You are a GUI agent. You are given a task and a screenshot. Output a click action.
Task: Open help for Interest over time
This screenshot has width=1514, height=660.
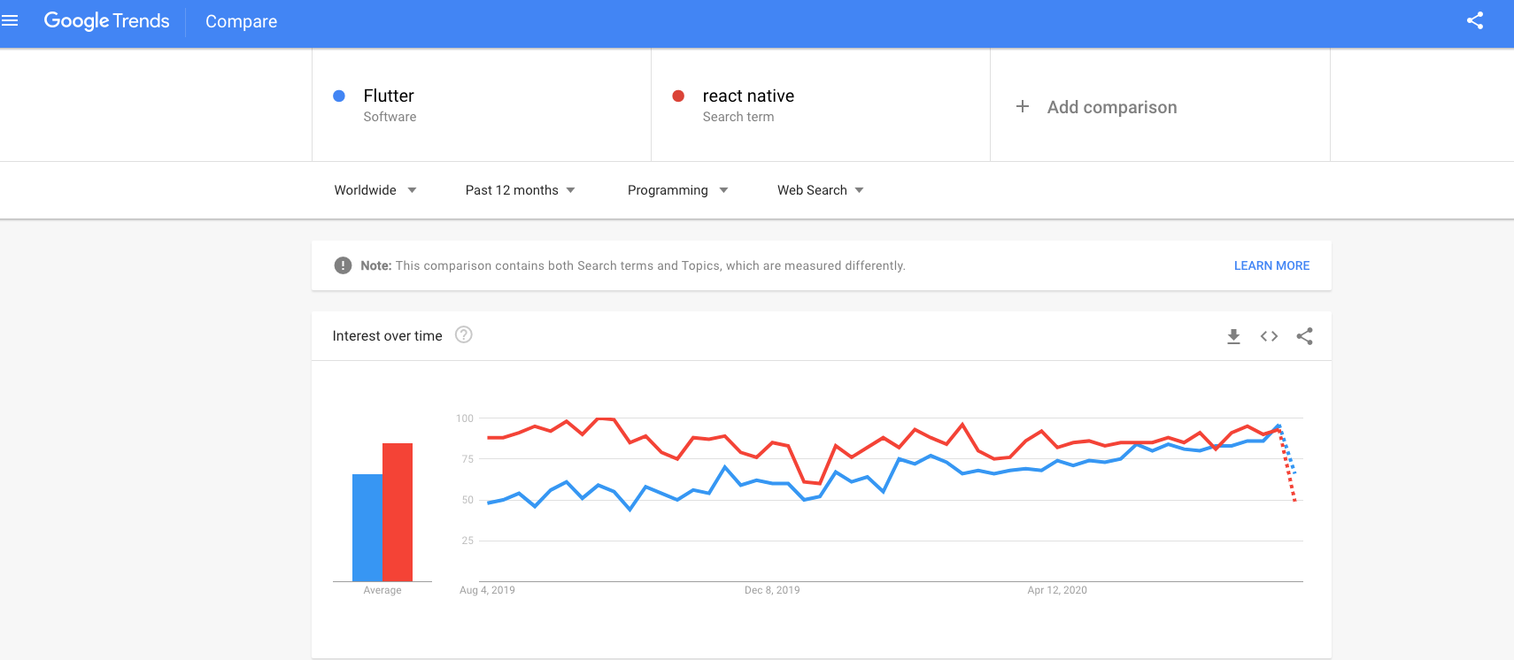pos(464,334)
